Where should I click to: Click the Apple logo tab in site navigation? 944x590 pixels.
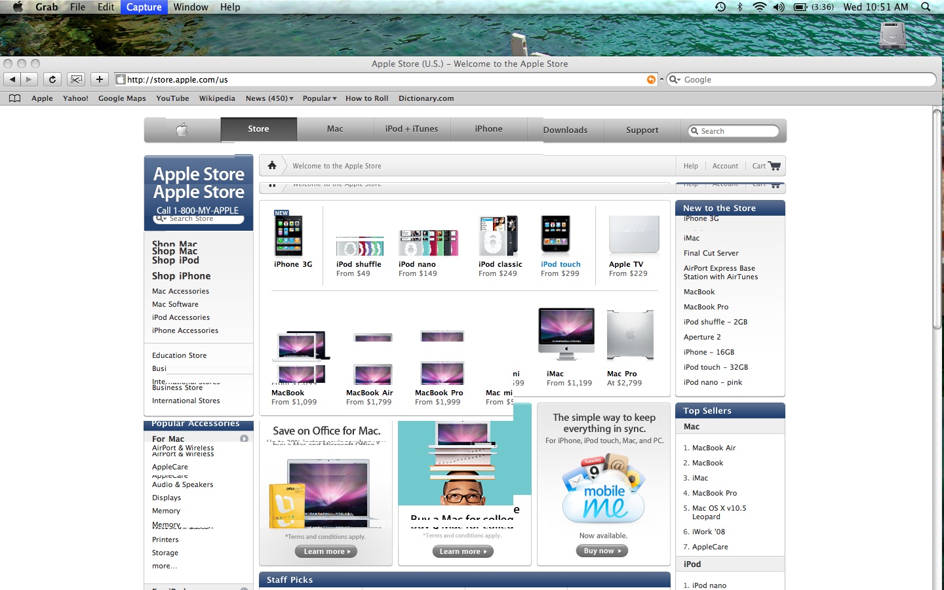[182, 130]
